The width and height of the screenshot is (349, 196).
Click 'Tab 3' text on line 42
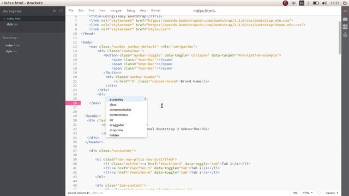[x=196, y=172]
